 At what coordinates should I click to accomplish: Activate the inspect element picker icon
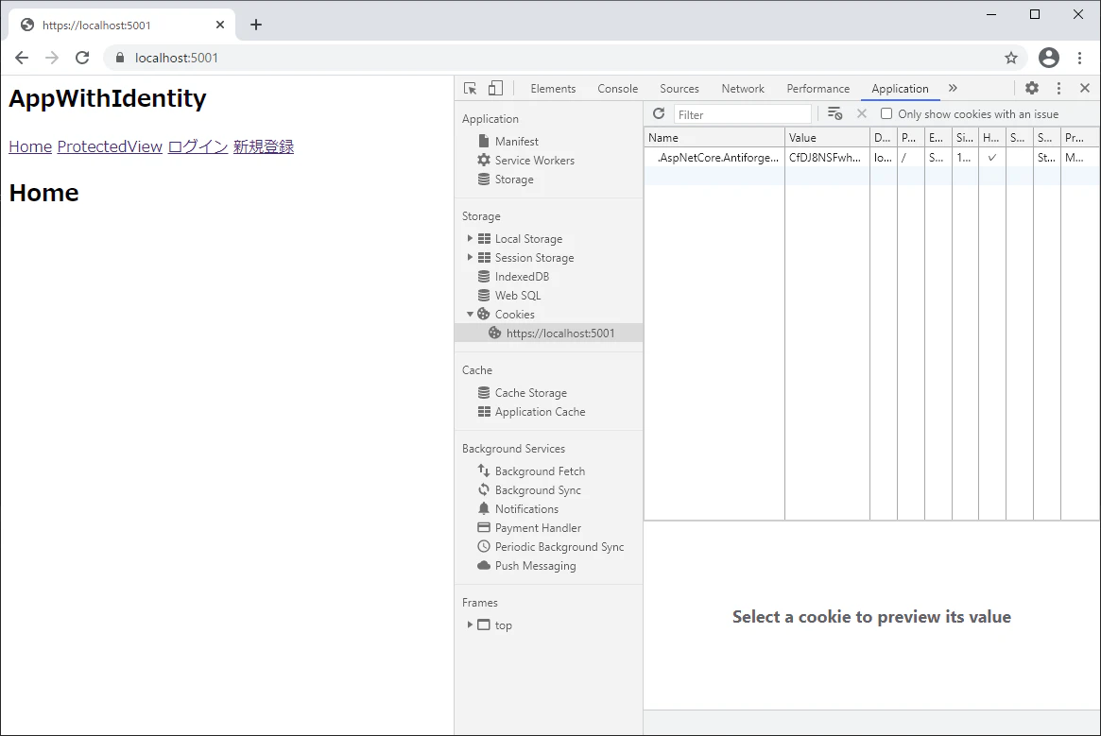coord(470,89)
